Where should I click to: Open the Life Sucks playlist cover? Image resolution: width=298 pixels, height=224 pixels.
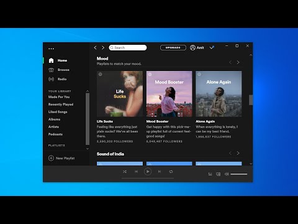120,94
